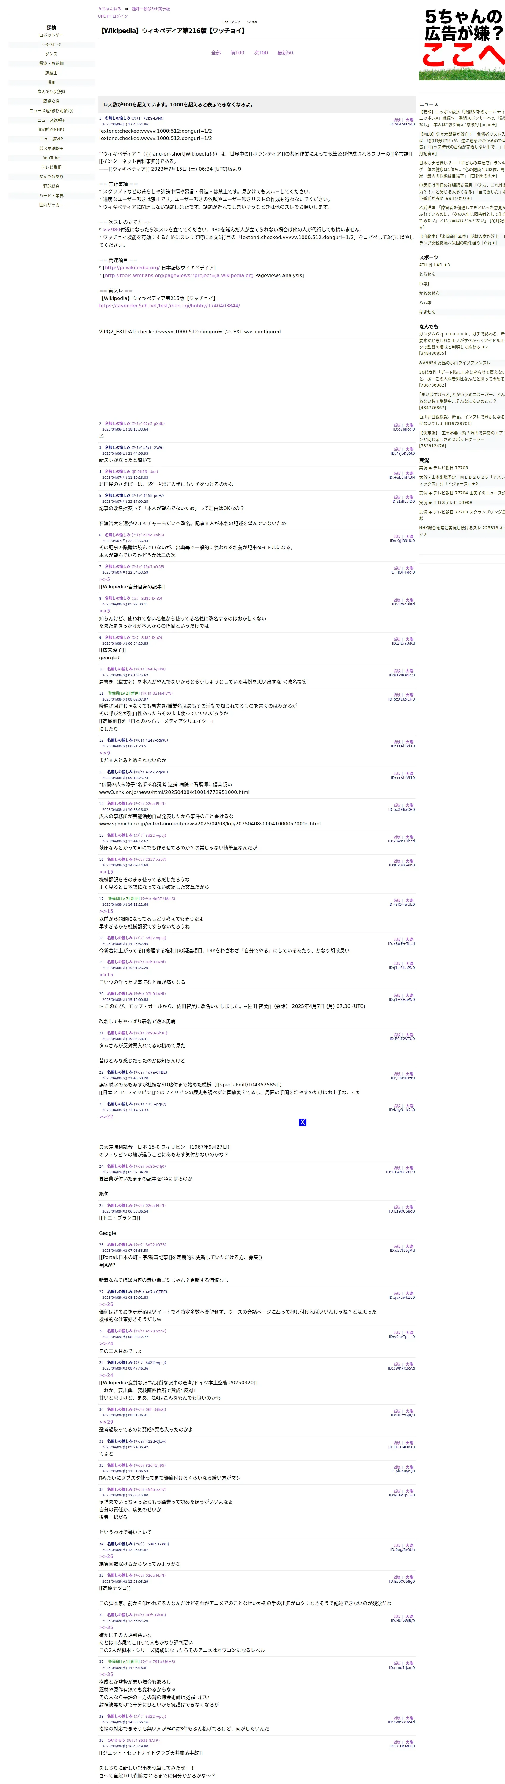Open ロボットゲー board in sidebar
Screen dimensions: 505x1784
pyautogui.click(x=51, y=35)
